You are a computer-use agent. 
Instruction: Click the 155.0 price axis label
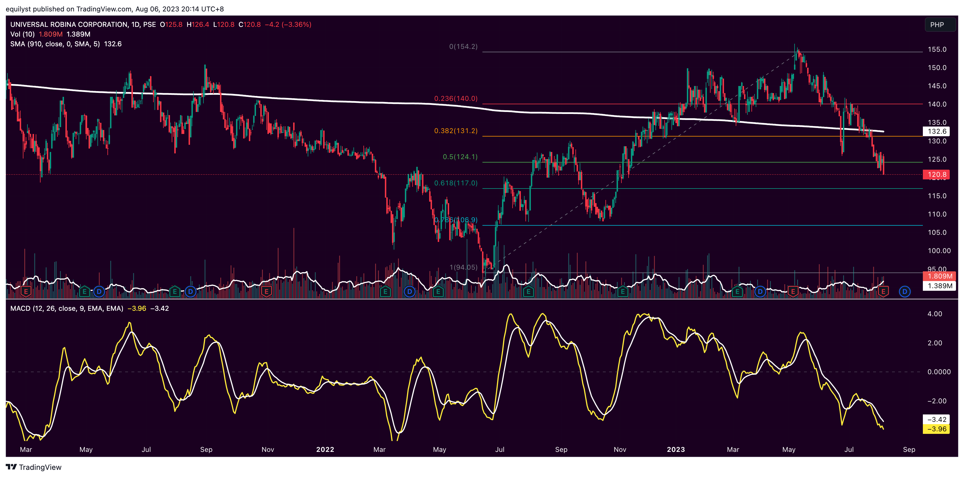click(x=937, y=49)
